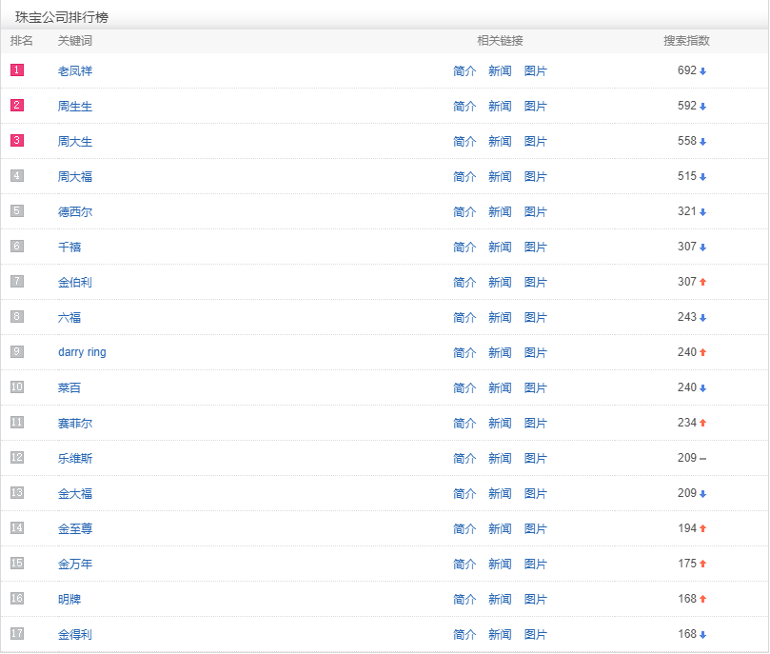Open 图片 link in 六福 row
The height and width of the screenshot is (654, 770).
tap(536, 318)
